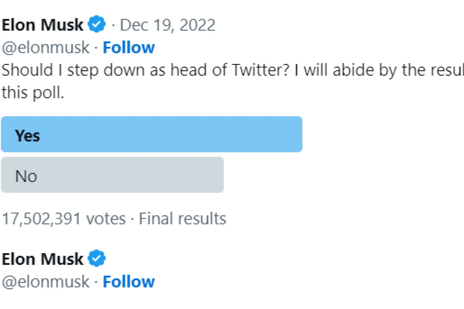Screen dimensions: 464x309
Task: Follow @elonmusk via the top Follow link
Action: pyautogui.click(x=129, y=47)
